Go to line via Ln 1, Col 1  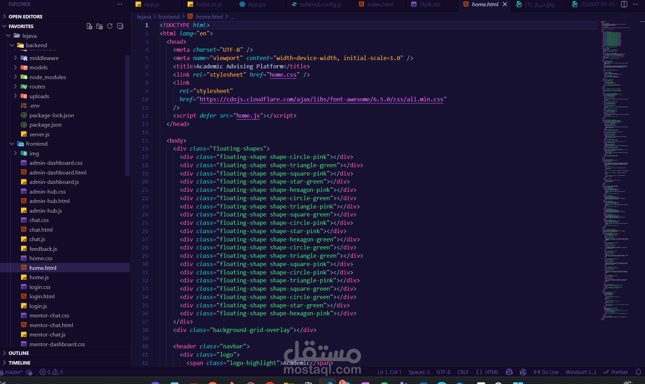click(389, 372)
